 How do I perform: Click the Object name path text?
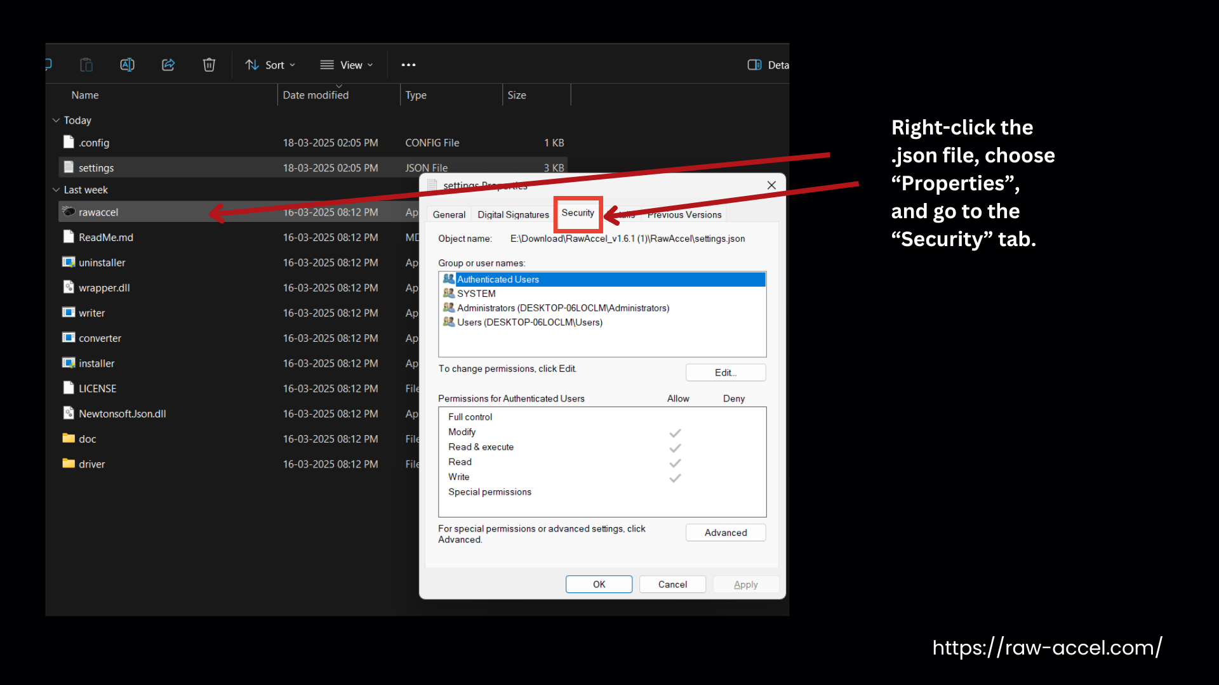pyautogui.click(x=627, y=238)
